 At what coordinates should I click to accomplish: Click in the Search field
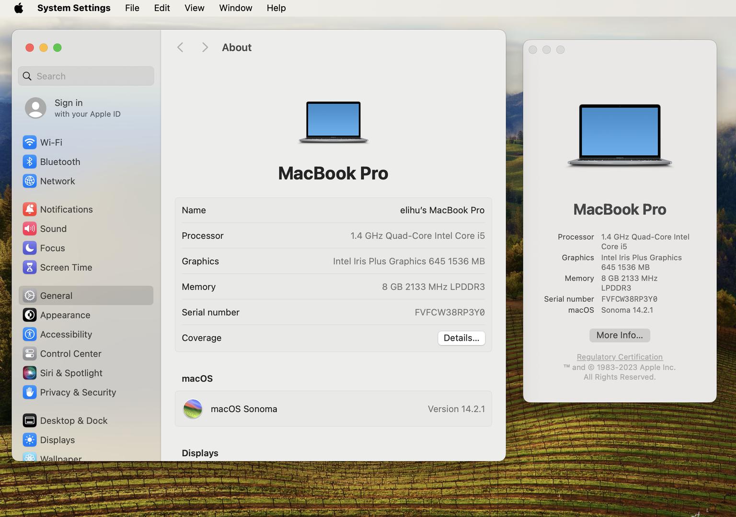point(86,76)
